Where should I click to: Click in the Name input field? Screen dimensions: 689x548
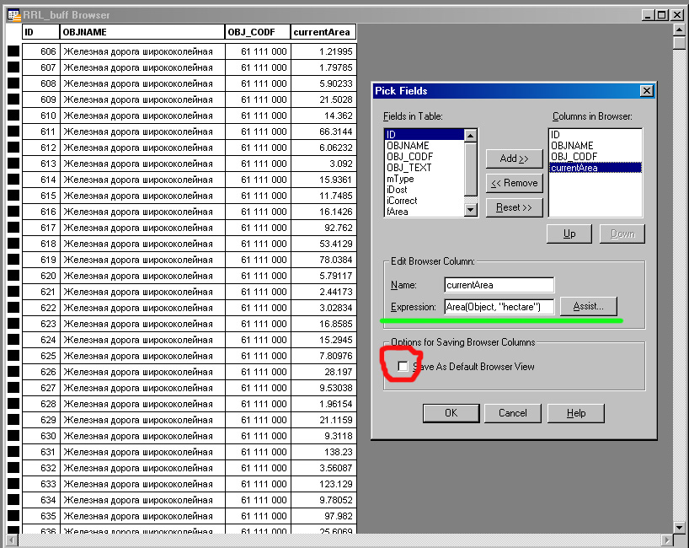(499, 285)
